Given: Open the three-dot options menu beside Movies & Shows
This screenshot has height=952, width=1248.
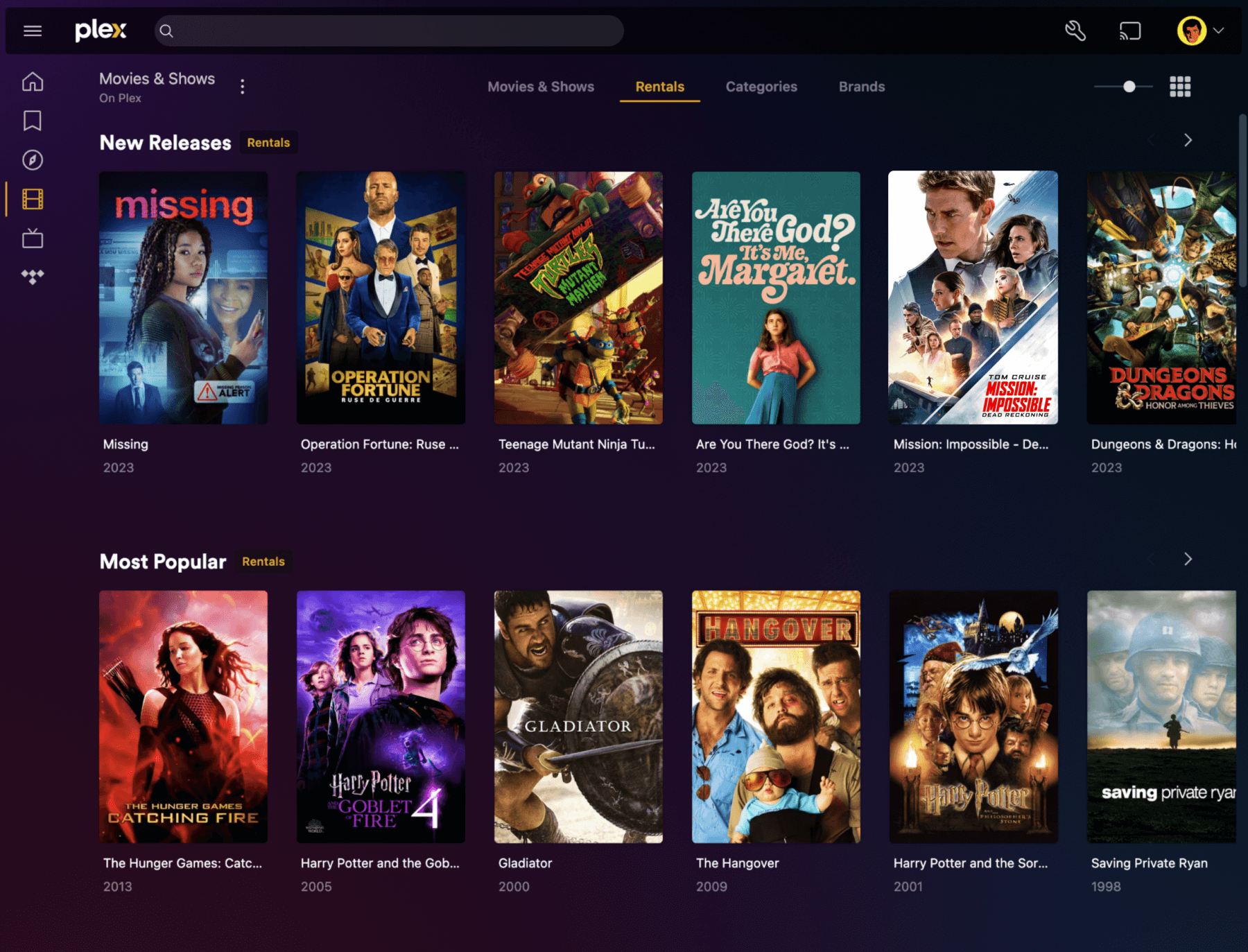Looking at the screenshot, I should [x=242, y=87].
